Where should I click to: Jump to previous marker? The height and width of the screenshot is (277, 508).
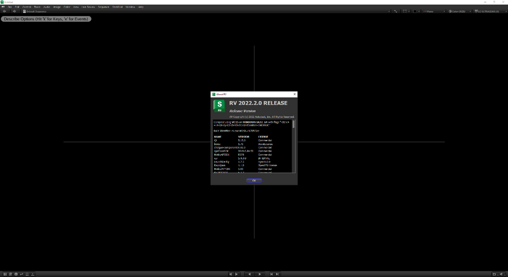[x=271, y=274]
